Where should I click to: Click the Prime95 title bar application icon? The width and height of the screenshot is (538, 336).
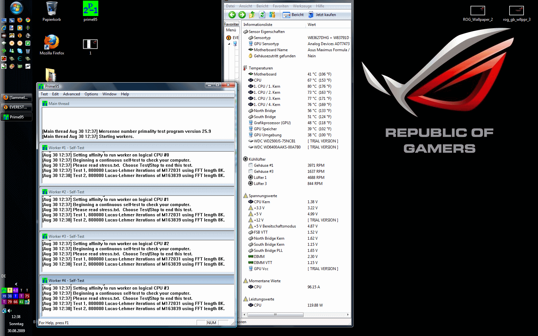41,86
